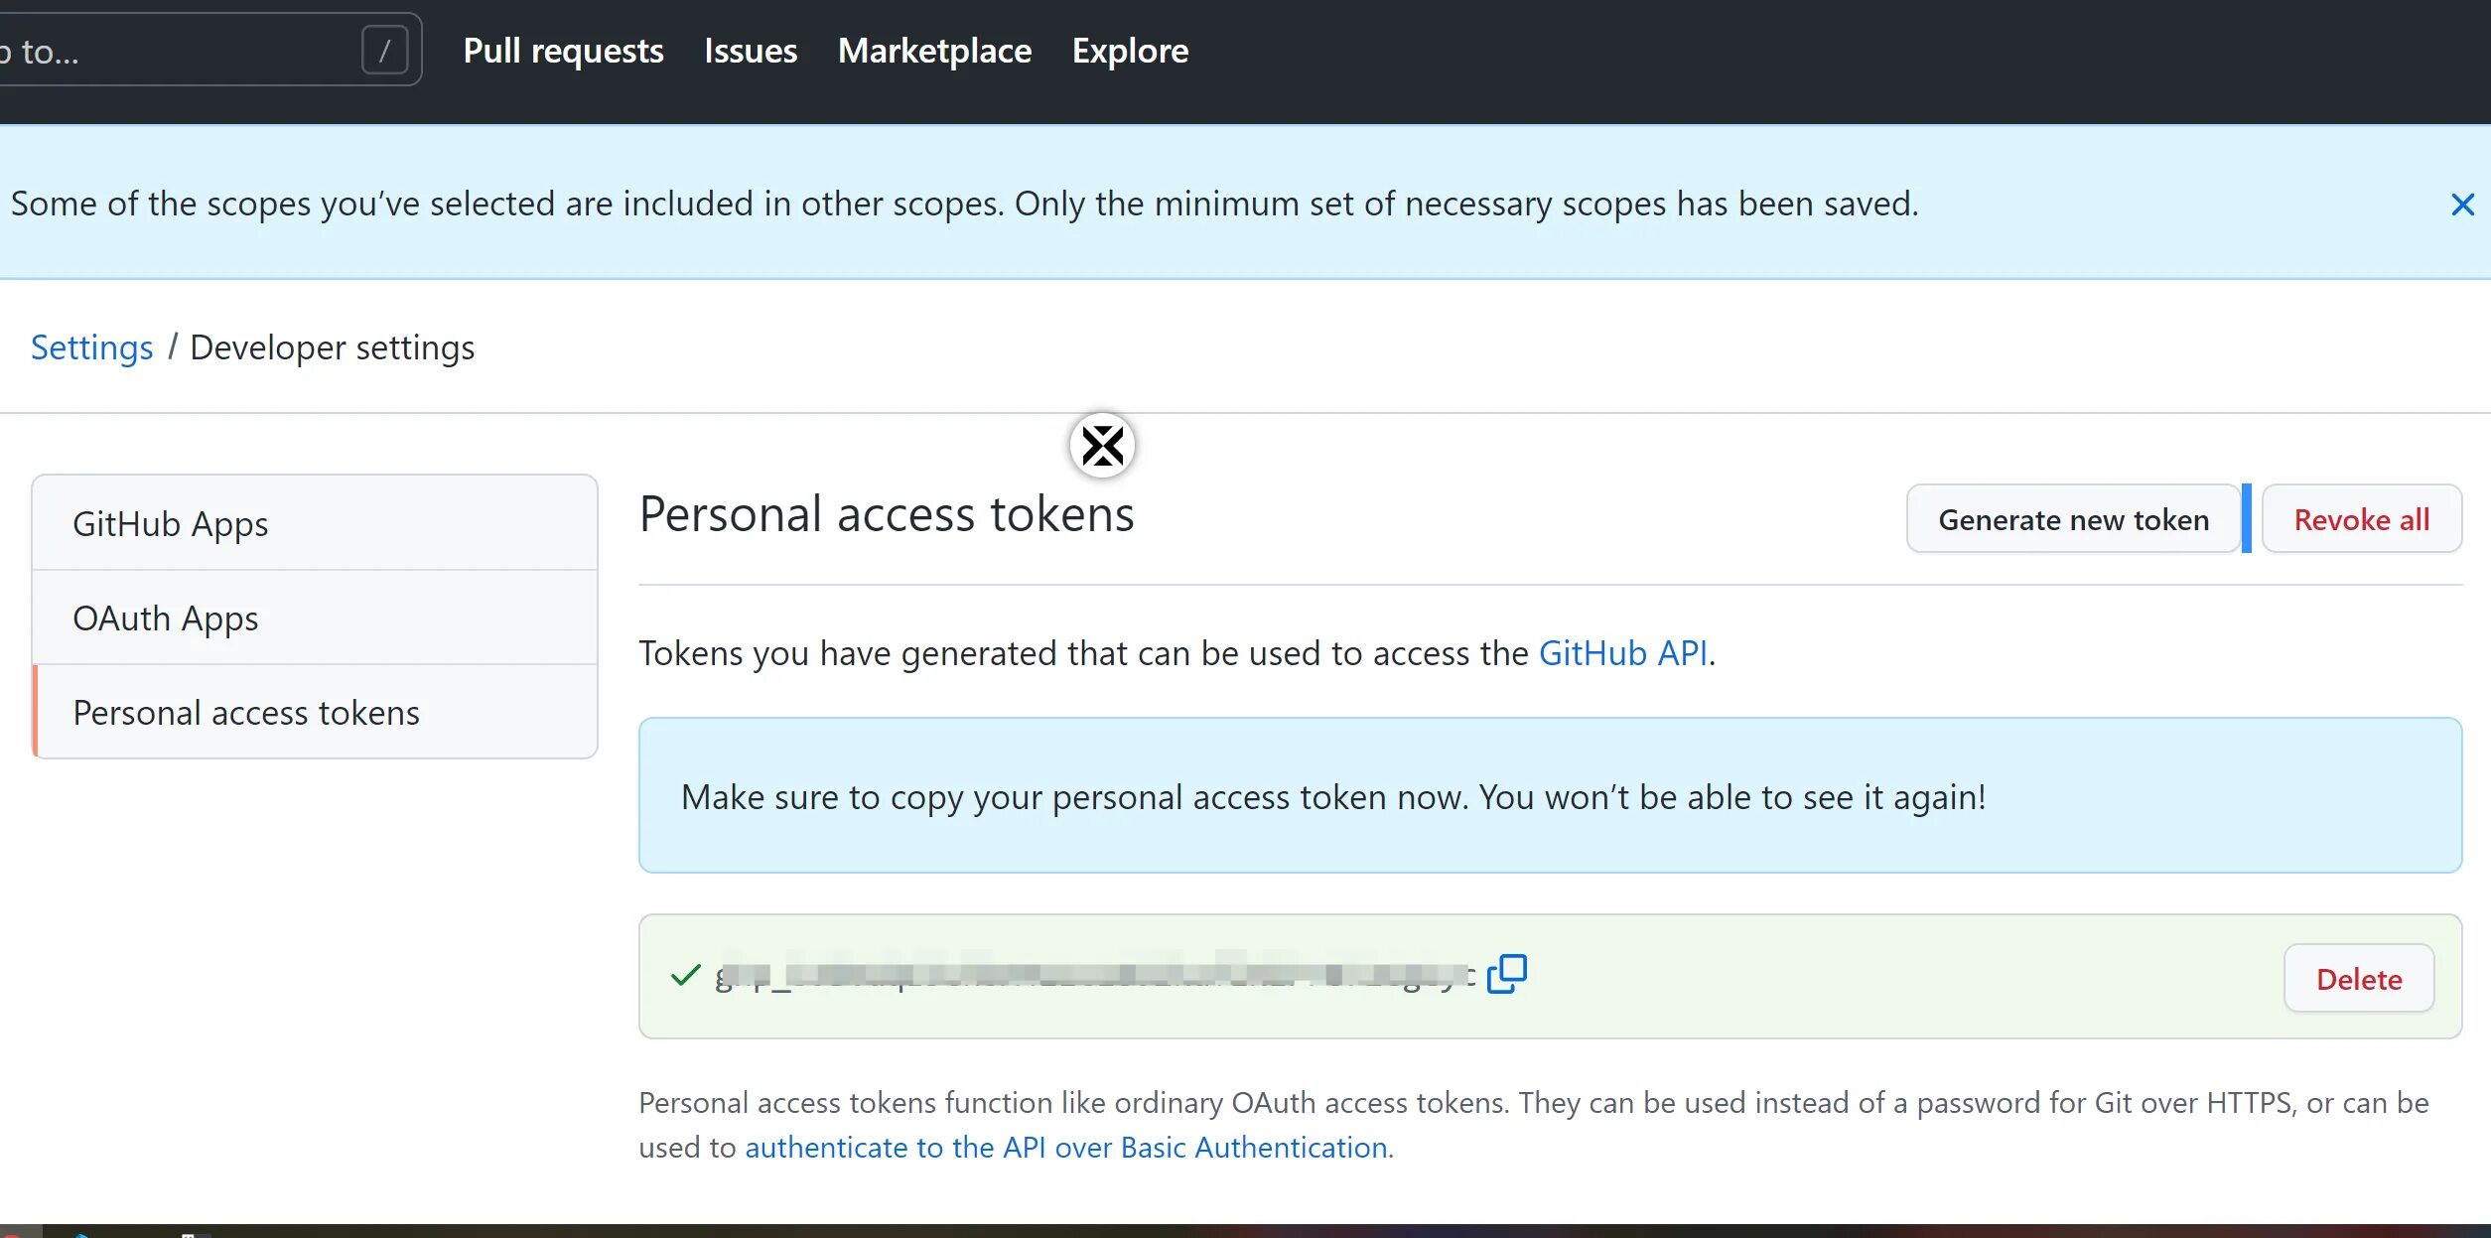This screenshot has height=1238, width=2491.
Task: Click the close X on blue banner
Action: (2462, 204)
